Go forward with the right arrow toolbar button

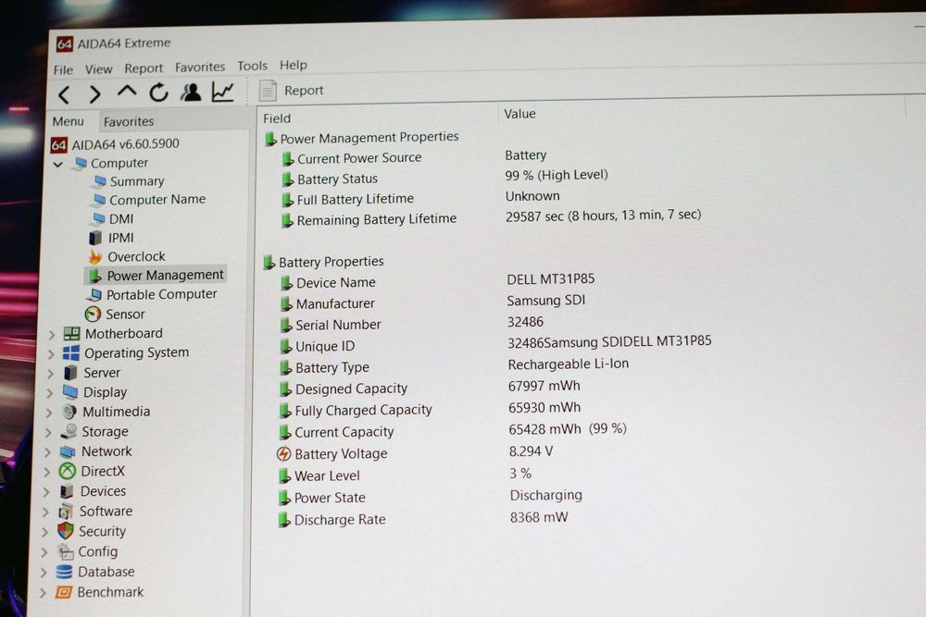(x=95, y=93)
